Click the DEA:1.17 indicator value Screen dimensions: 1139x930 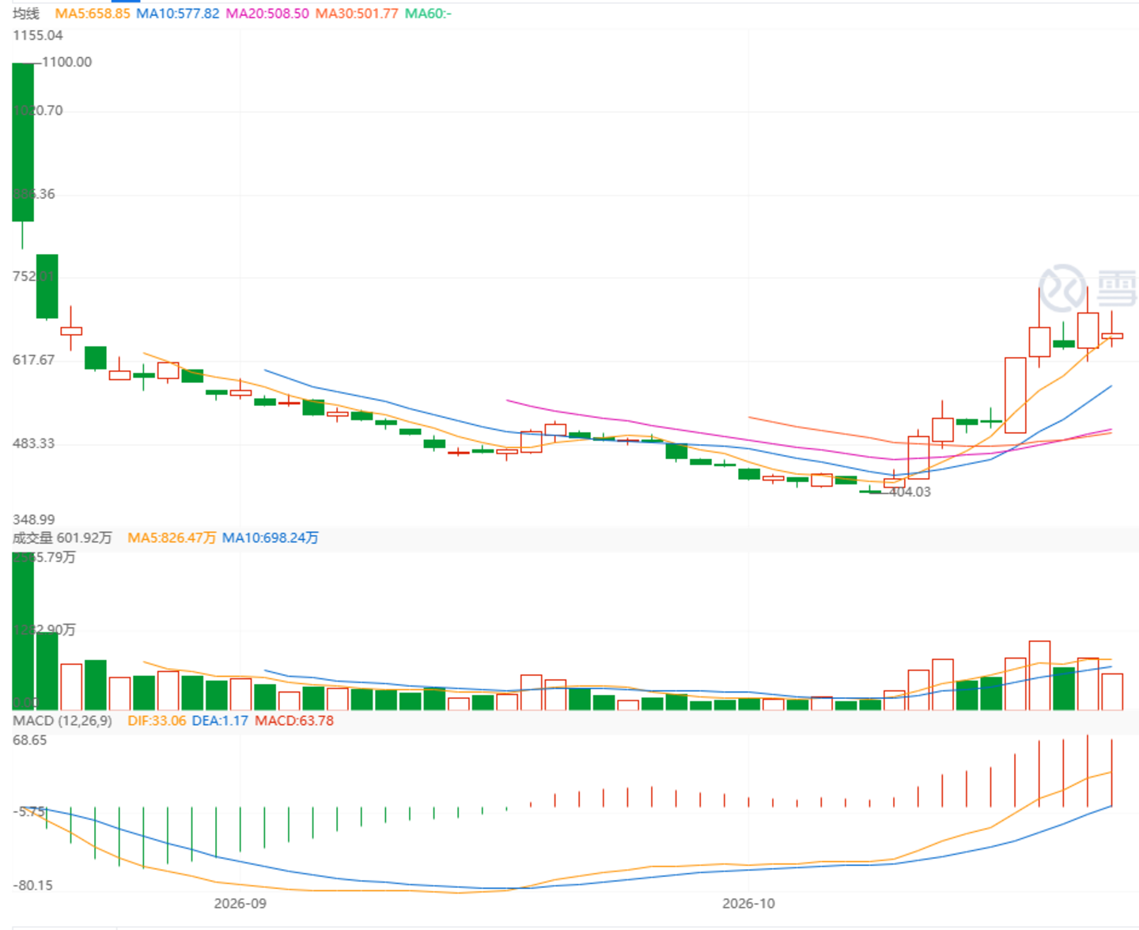(220, 720)
